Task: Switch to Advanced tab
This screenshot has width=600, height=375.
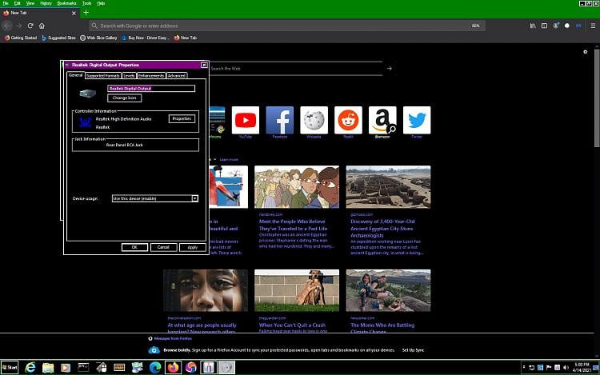Action: coord(177,76)
